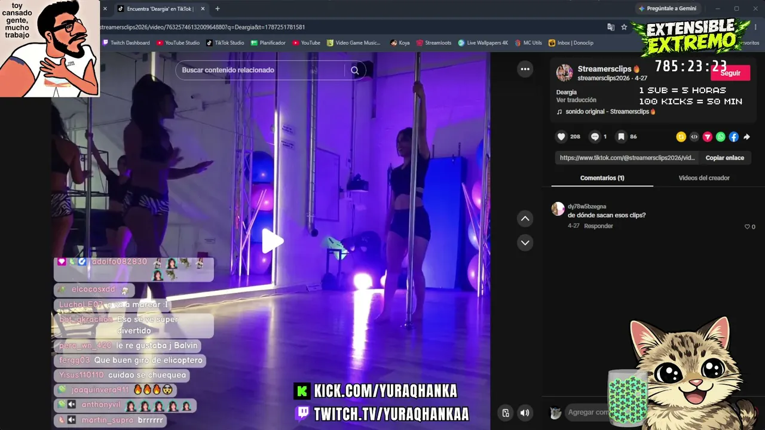This screenshot has height=430, width=765.
Task: Open more share options arrow
Action: 746,137
